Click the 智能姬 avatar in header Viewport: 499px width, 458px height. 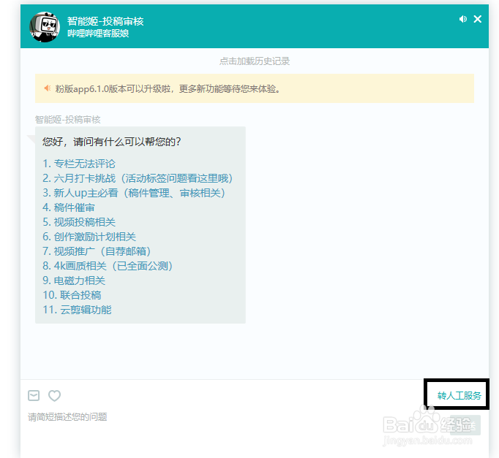pos(45,27)
